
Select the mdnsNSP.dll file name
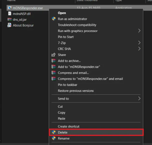click(x=22, y=14)
